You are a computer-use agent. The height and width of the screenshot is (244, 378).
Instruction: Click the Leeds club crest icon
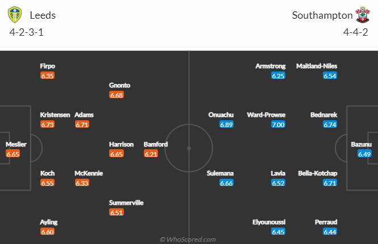tap(15, 15)
